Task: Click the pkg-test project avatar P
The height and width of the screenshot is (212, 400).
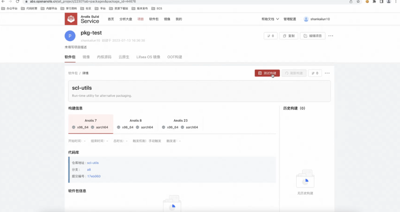Action: (70, 36)
